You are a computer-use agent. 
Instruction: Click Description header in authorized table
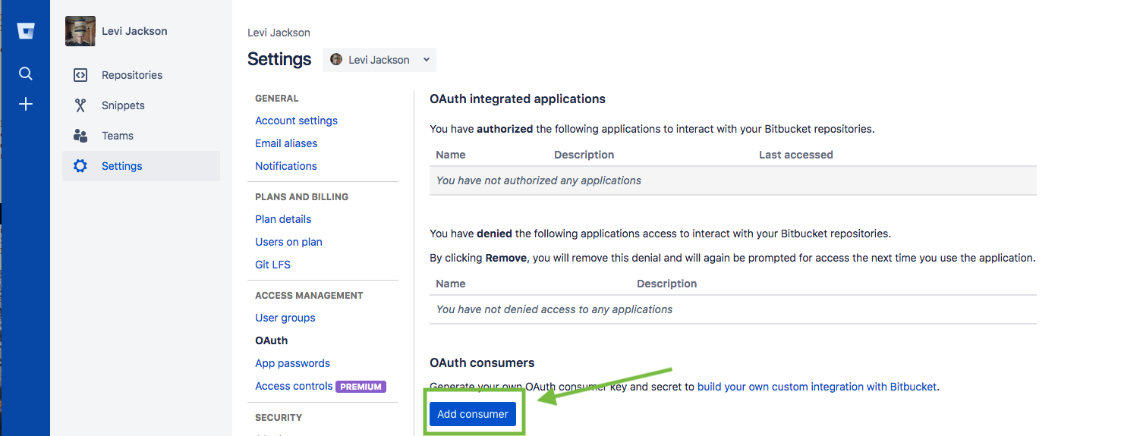point(584,155)
